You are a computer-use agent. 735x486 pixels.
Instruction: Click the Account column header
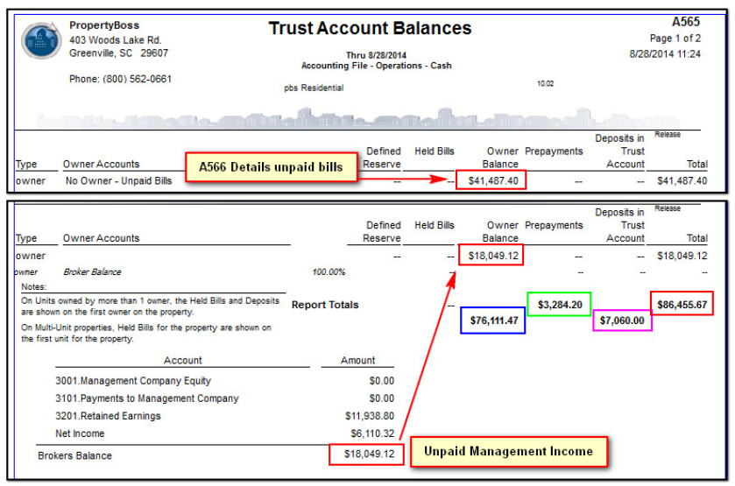point(182,361)
